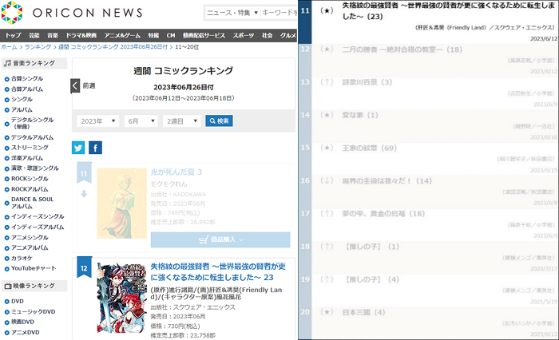Screen dimensions: 559x340
Task: Open the 音楽 nav menu item
Action: (53, 35)
